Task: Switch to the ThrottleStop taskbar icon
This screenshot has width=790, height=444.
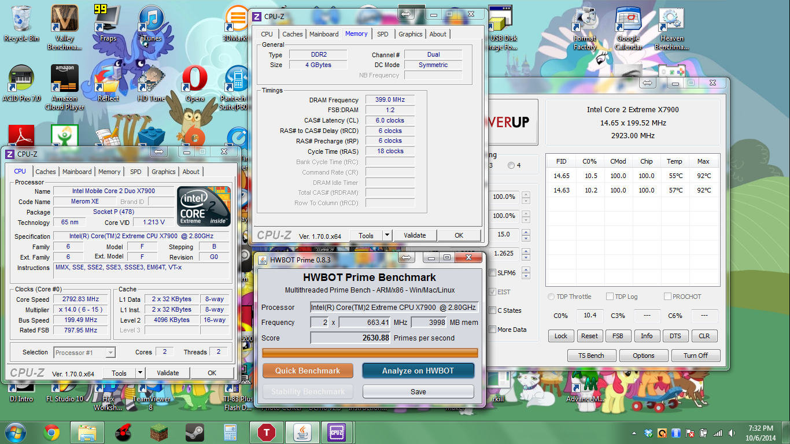Action: 266,432
